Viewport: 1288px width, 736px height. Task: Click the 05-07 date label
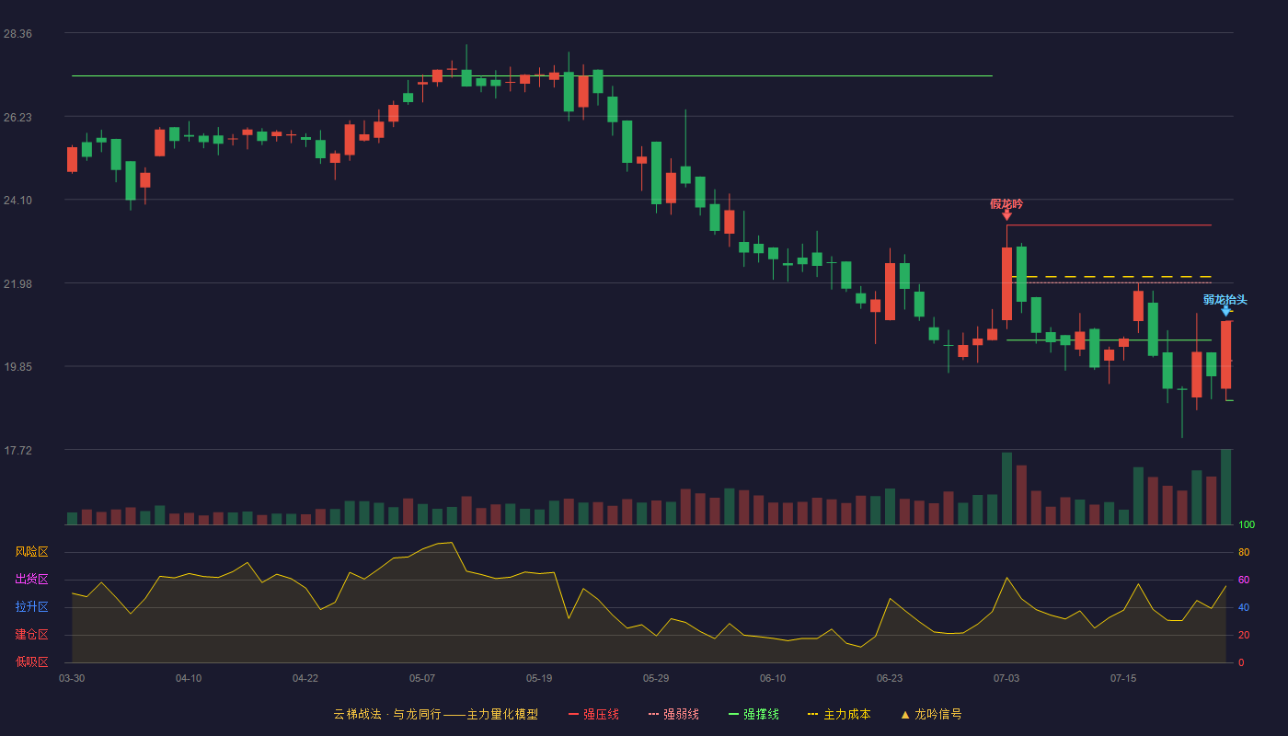[x=422, y=678]
